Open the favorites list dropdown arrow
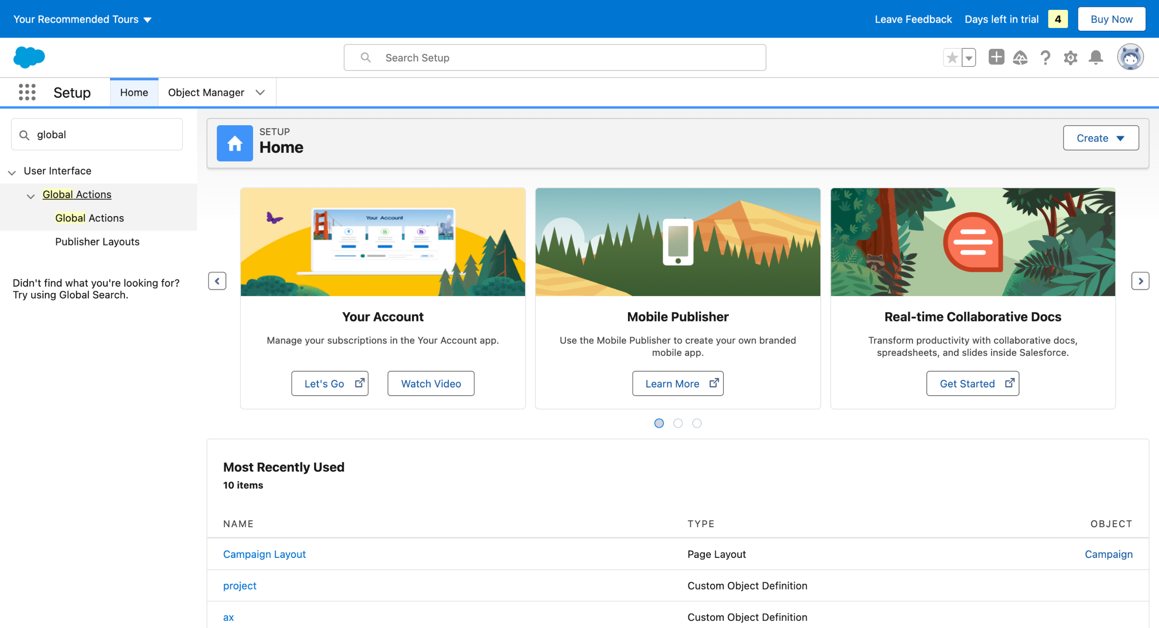Viewport: 1159px width, 628px height. click(969, 57)
